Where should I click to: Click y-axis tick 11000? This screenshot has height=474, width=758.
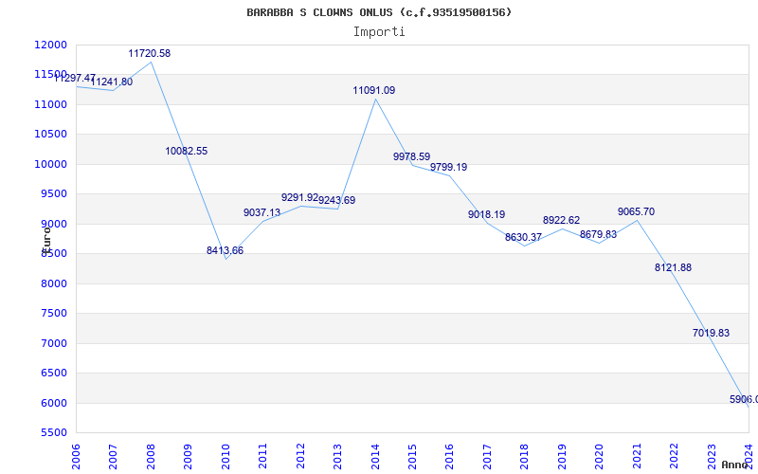coord(51,104)
